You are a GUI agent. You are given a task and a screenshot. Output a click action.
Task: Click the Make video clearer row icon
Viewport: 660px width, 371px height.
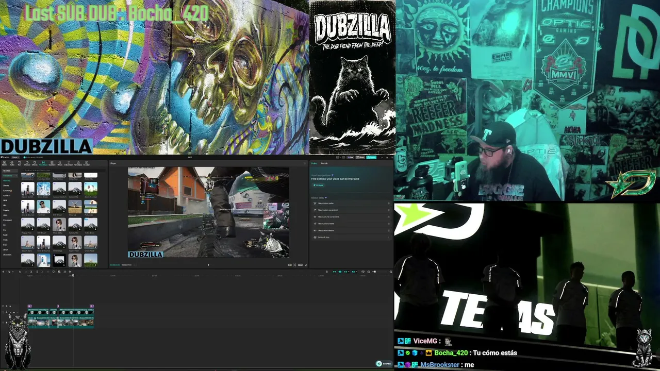[x=315, y=230]
